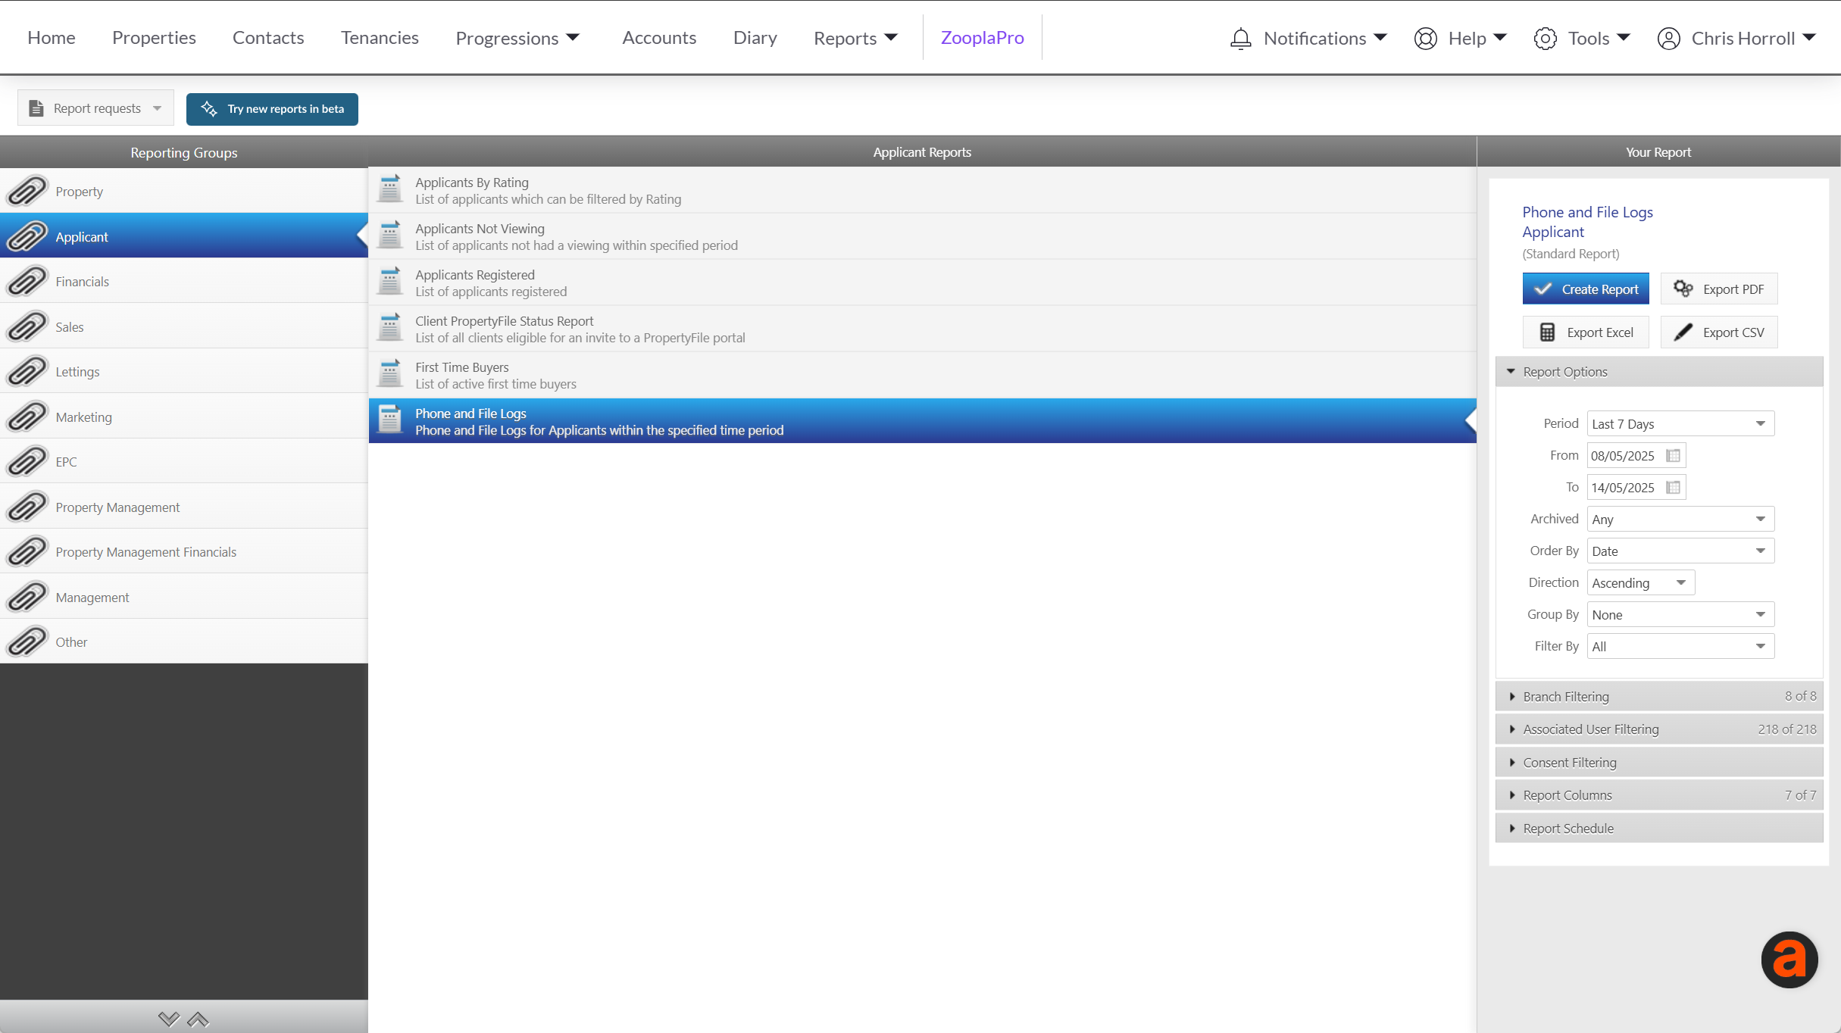1841x1033 pixels.
Task: Click the To date input field
Action: [x=1636, y=487]
